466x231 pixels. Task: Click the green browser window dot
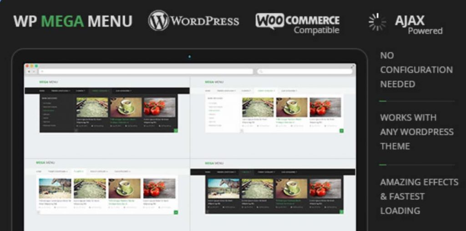(x=36, y=66)
